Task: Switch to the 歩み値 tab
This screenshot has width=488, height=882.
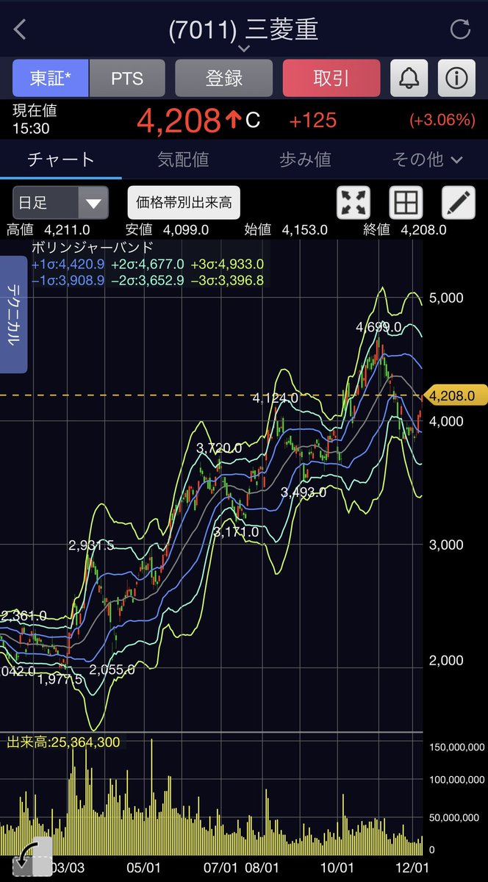Action: [x=305, y=159]
